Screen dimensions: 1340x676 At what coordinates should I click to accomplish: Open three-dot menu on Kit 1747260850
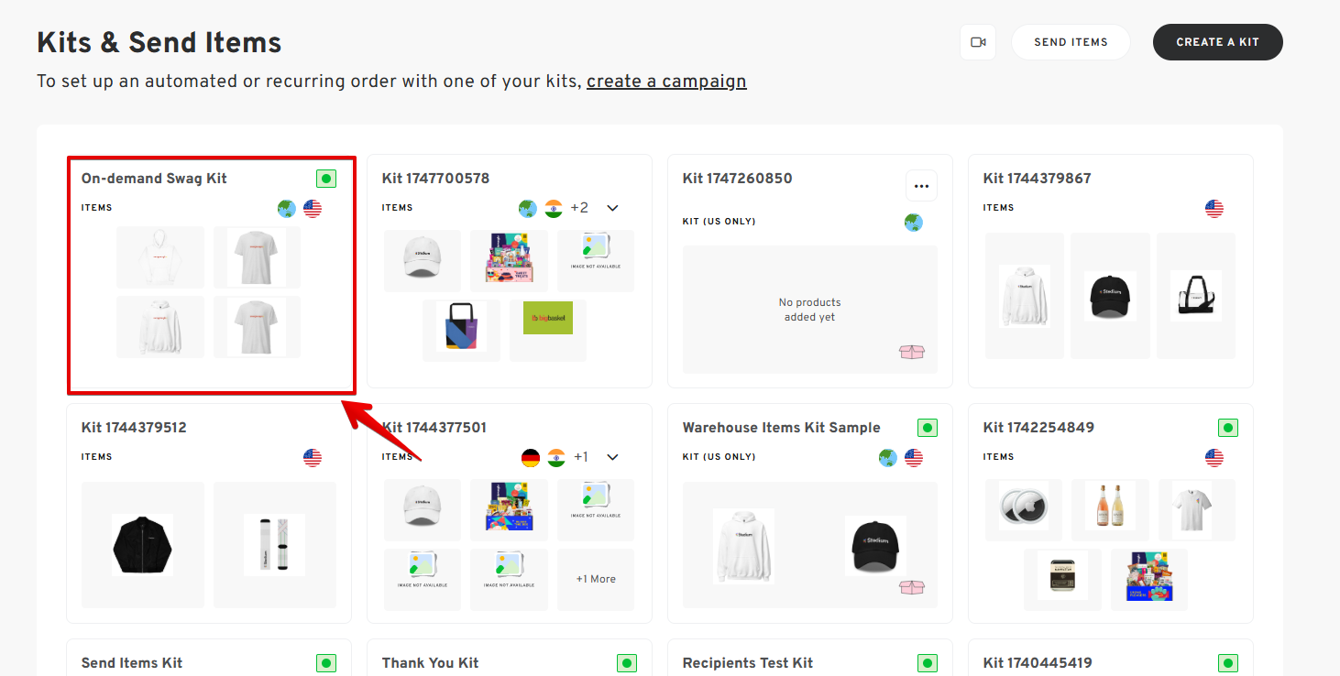pyautogui.click(x=921, y=186)
